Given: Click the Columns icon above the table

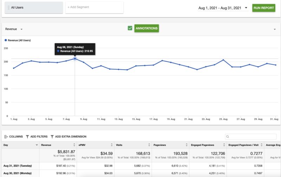Looking at the screenshot, I should 6,137.
